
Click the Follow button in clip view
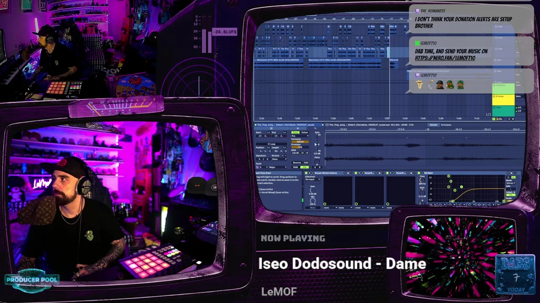(305, 133)
